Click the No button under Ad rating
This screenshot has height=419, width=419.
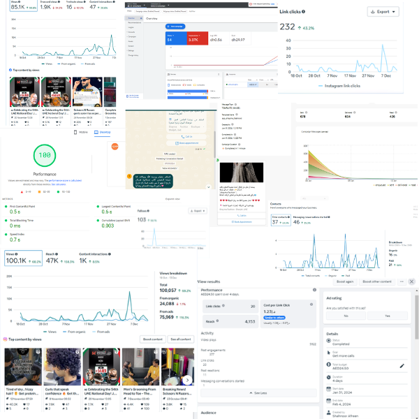coord(346,316)
